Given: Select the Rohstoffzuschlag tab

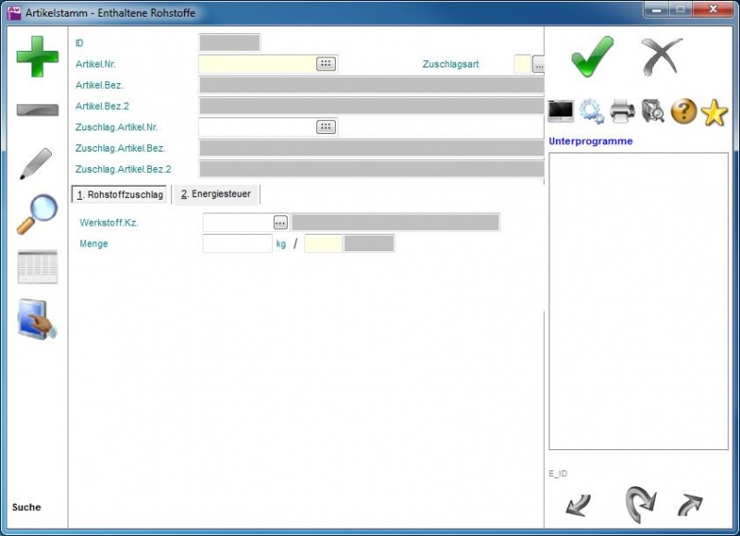Looking at the screenshot, I should 120,195.
